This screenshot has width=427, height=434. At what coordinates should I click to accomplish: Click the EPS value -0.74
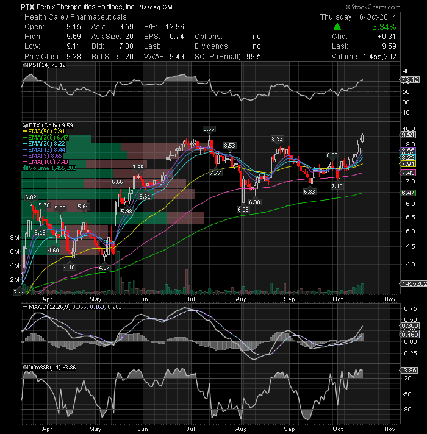point(175,36)
